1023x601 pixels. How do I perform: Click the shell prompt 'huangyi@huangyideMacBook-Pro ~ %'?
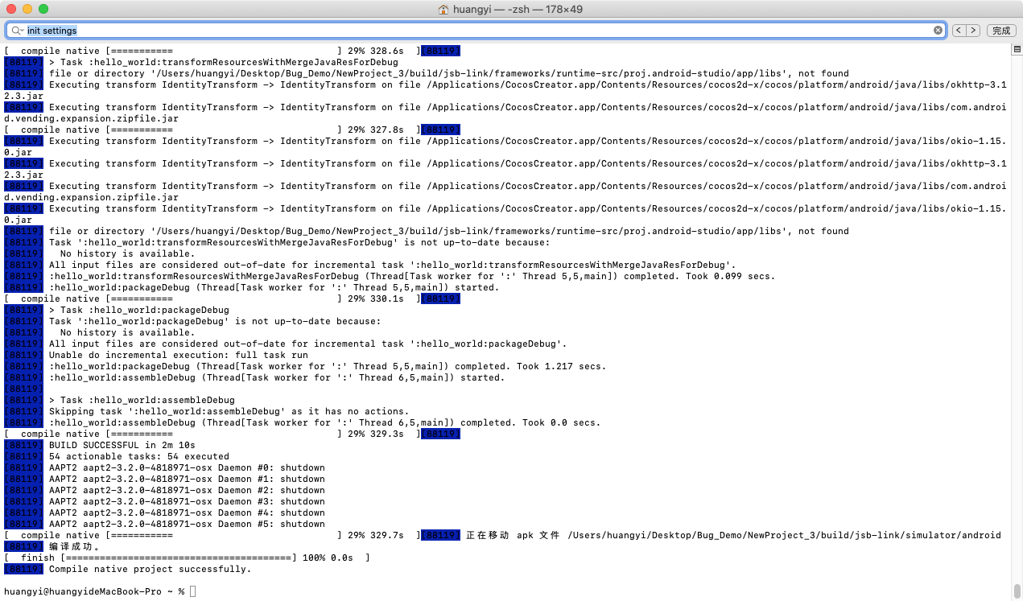click(x=94, y=591)
